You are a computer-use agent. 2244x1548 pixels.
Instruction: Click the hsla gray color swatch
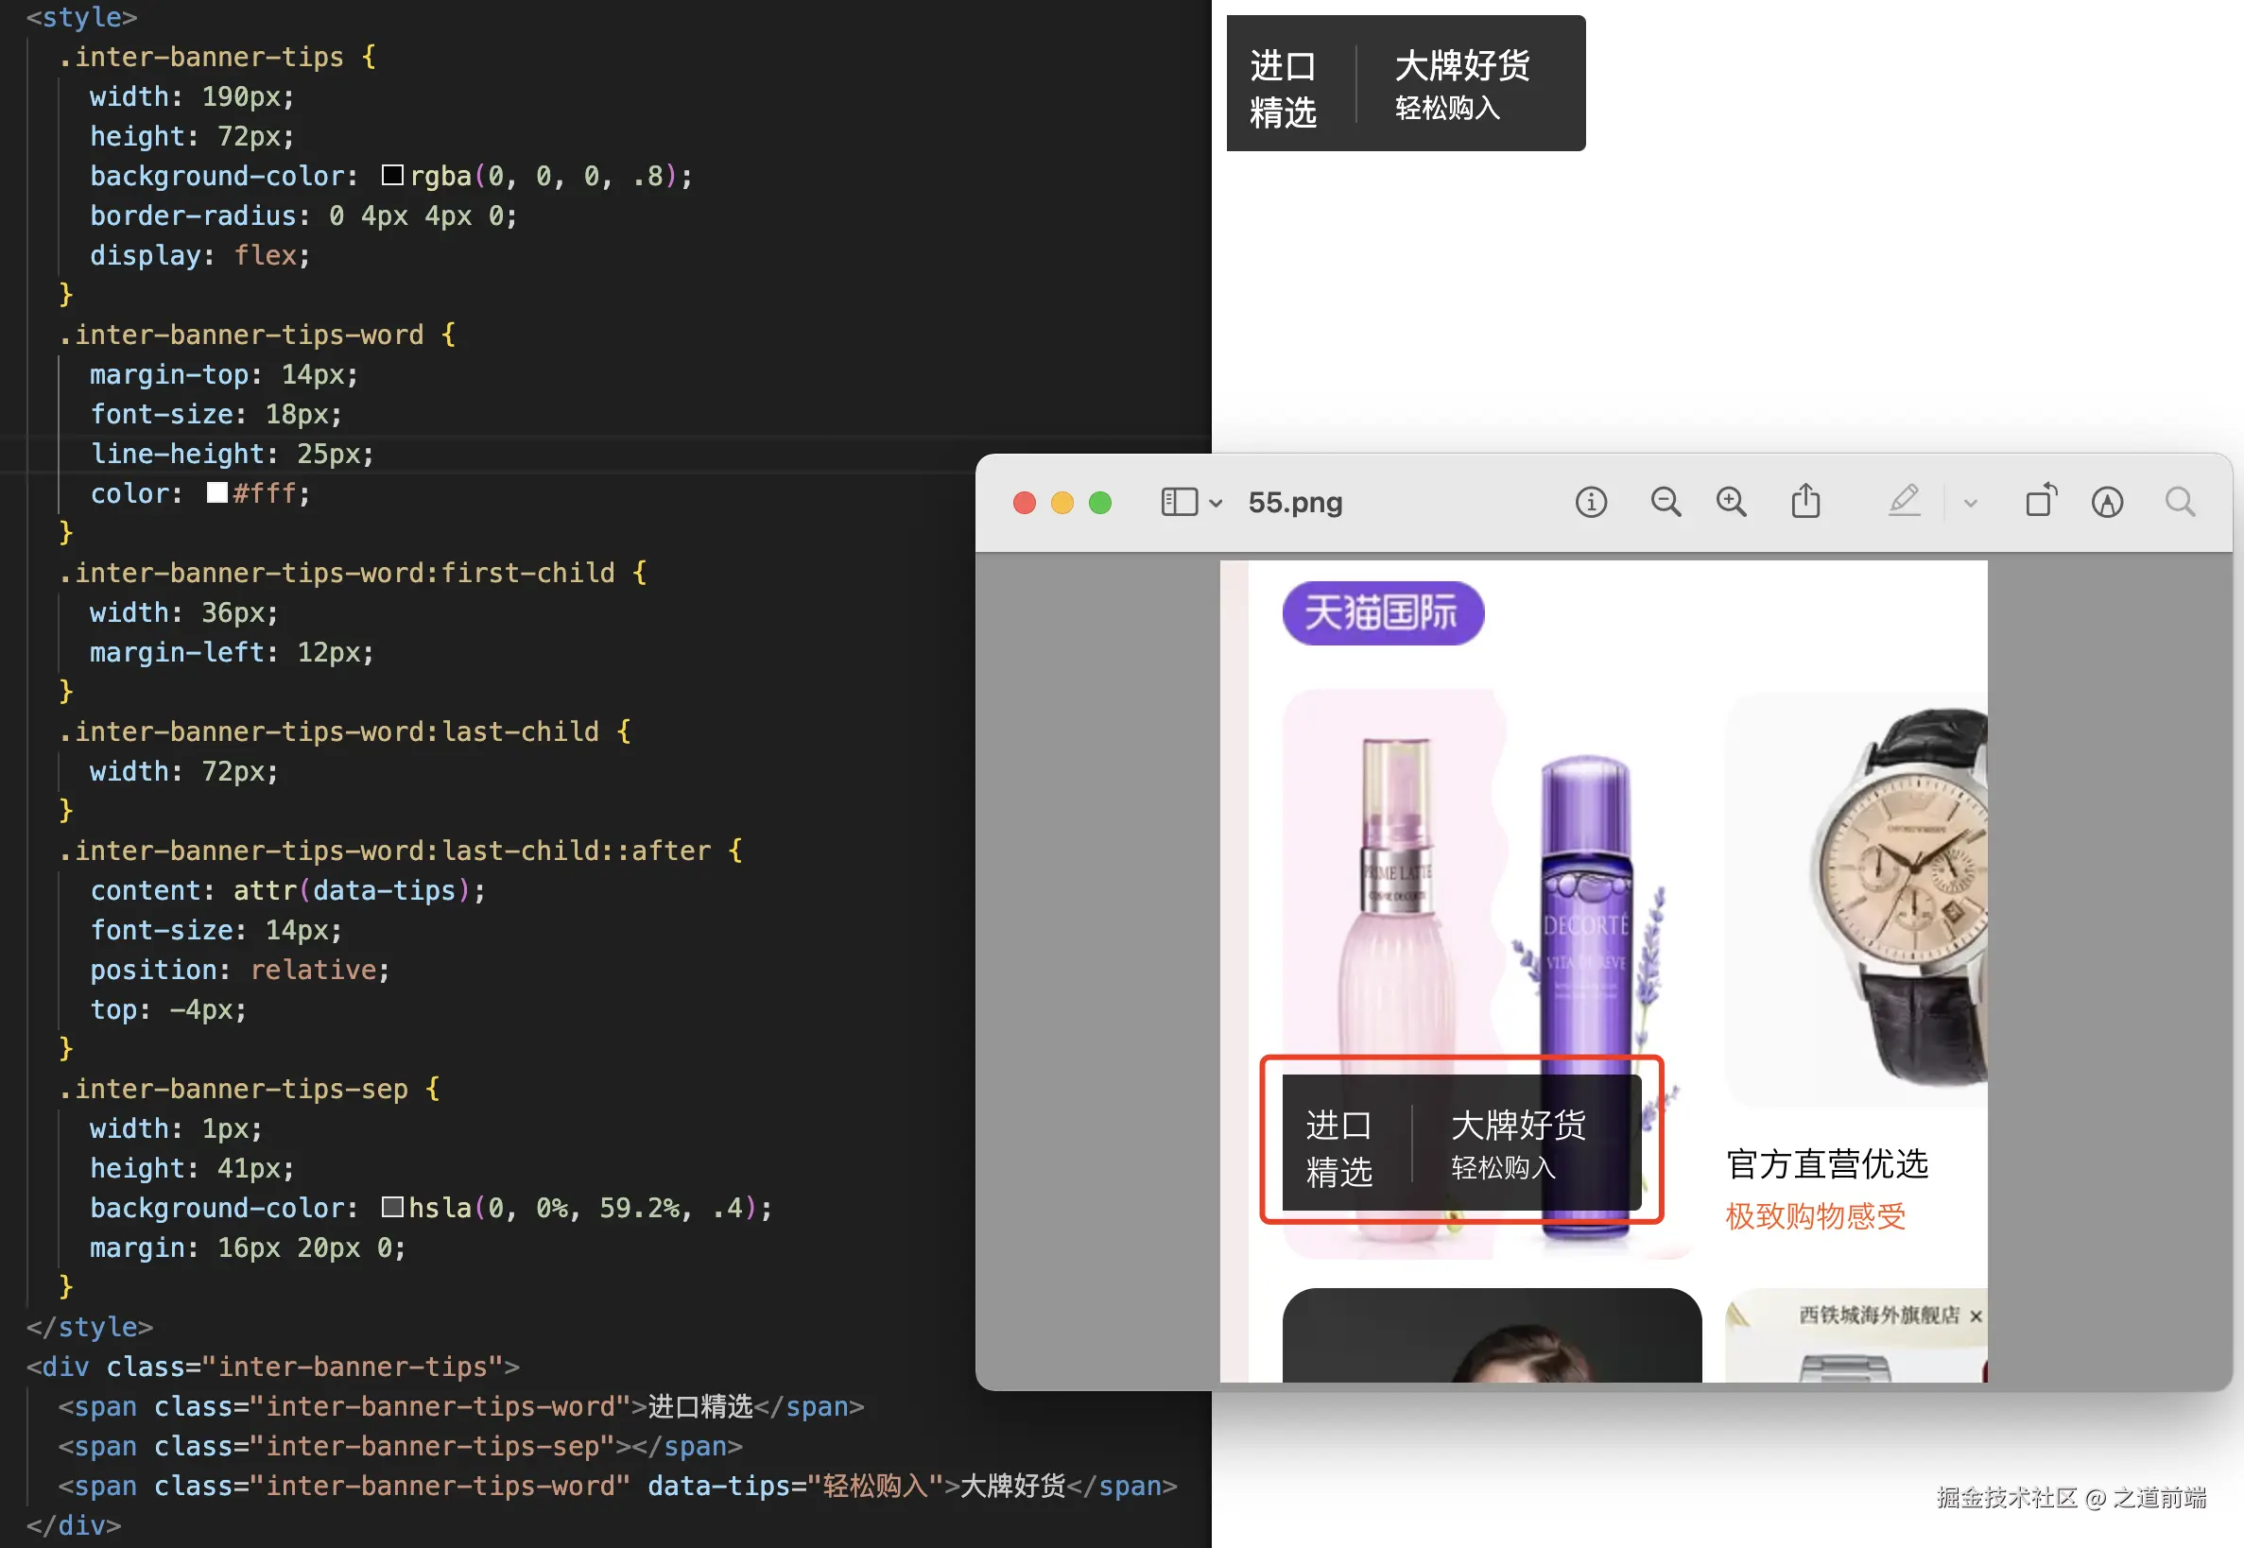coord(392,1208)
